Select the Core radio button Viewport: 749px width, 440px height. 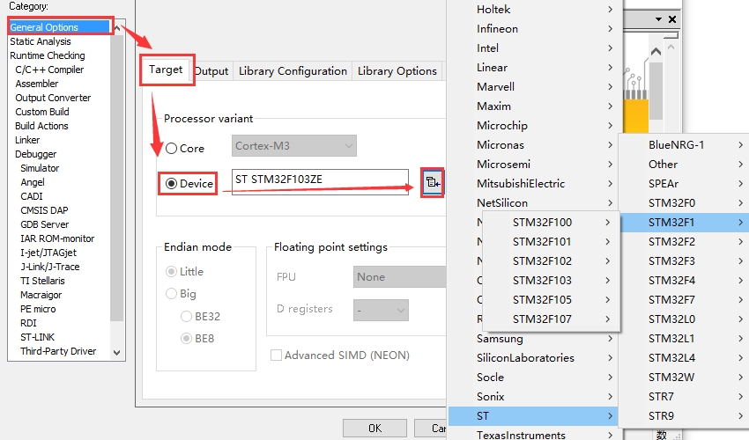click(x=172, y=149)
